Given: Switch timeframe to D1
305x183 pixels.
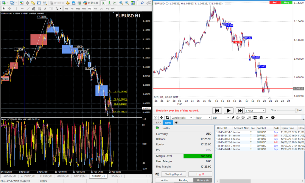Looking at the screenshot, I should (101, 9).
